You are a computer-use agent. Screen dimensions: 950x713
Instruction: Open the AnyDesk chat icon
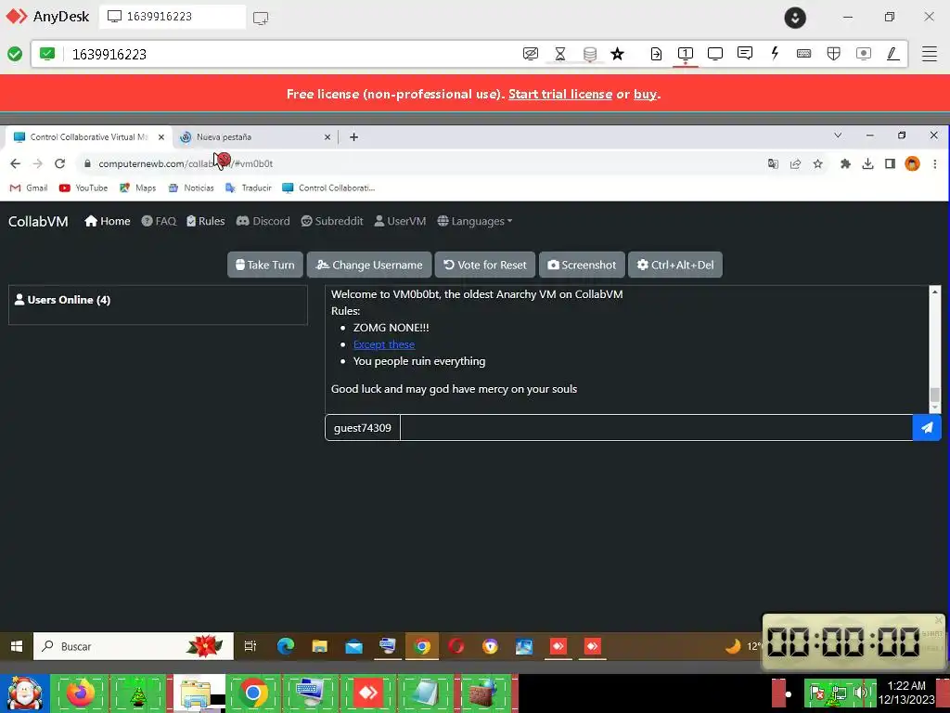click(745, 53)
